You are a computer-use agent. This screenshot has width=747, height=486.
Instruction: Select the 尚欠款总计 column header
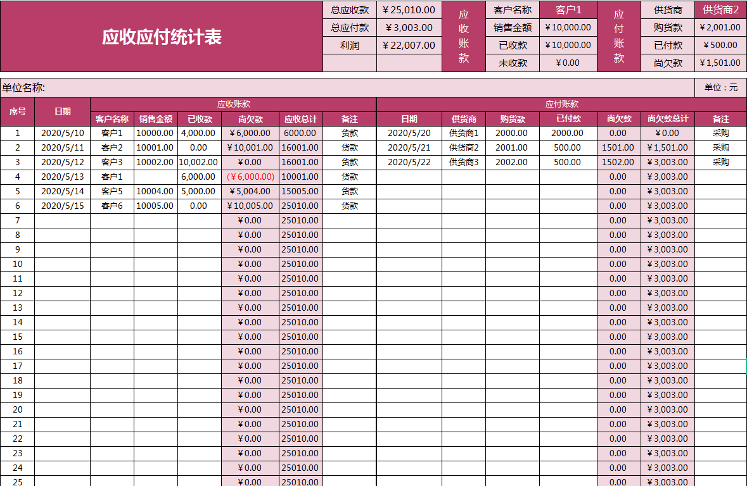click(667, 118)
